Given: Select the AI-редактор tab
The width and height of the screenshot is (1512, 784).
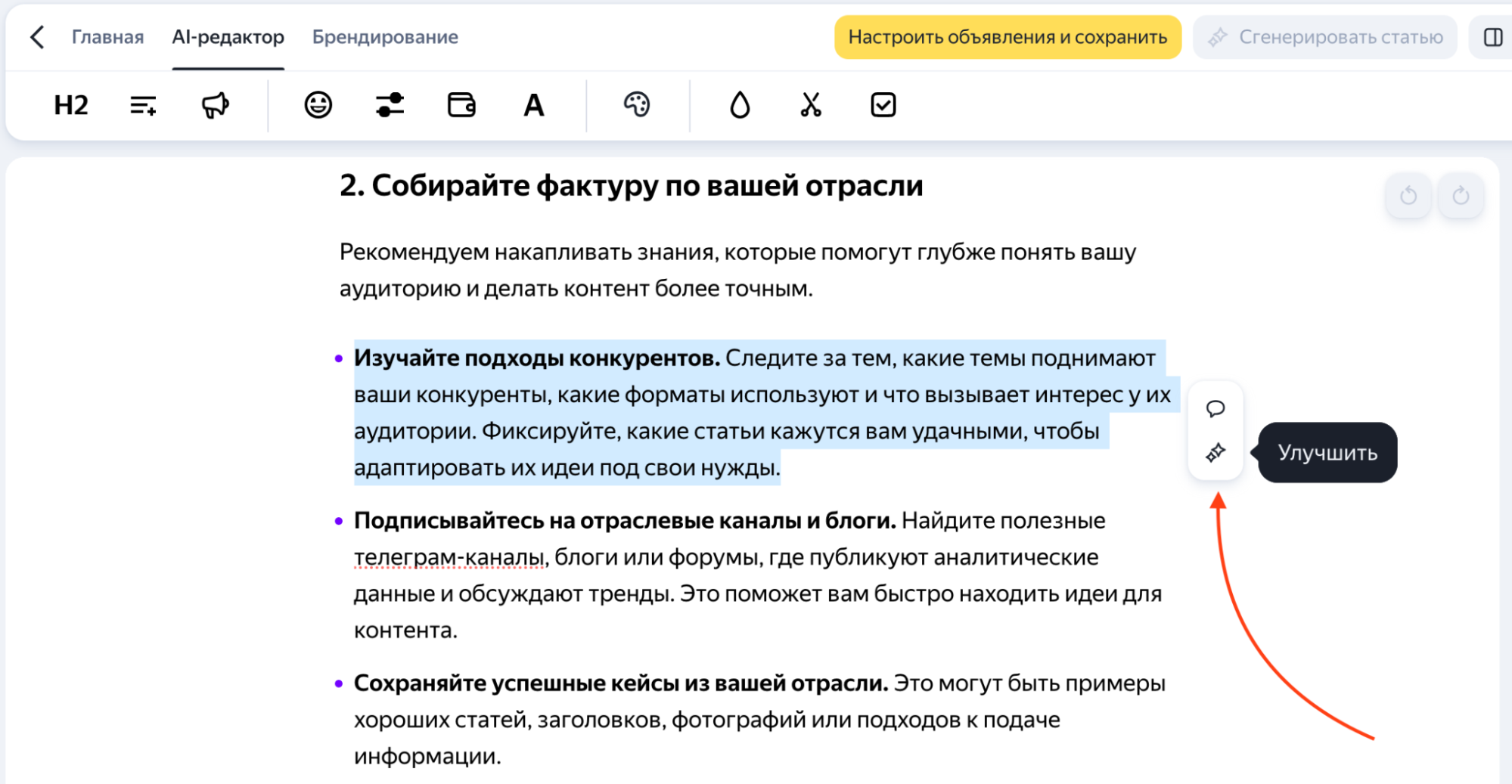Looking at the screenshot, I should [228, 37].
